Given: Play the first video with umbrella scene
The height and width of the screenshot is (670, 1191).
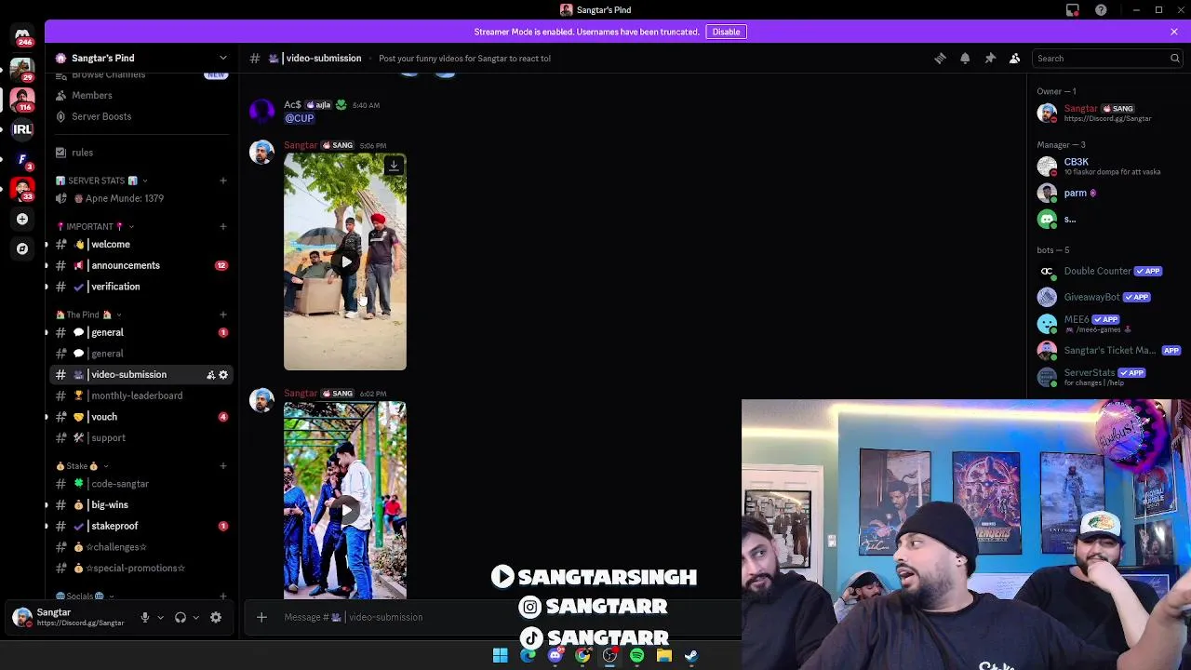Looking at the screenshot, I should [x=345, y=261].
